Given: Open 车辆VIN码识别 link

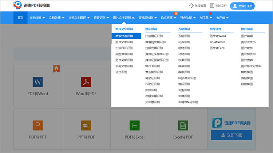Looking at the screenshot, I should pyautogui.click(x=188, y=102).
